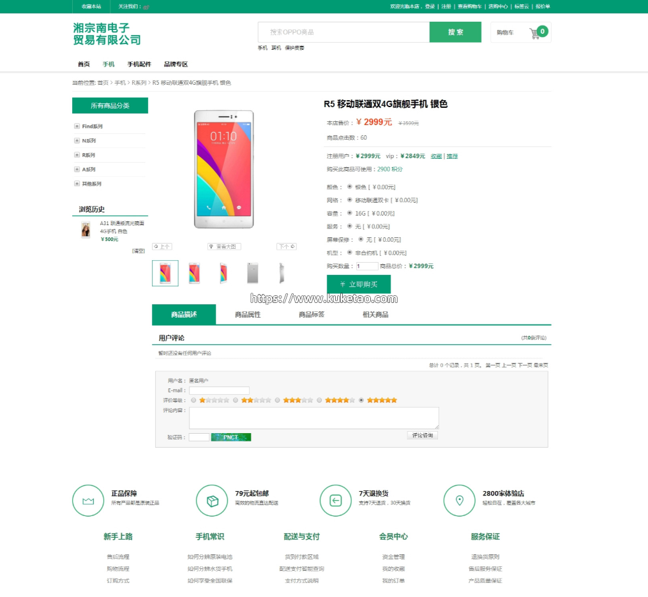Click the purchase quantity input field
648x597 pixels.
click(367, 267)
